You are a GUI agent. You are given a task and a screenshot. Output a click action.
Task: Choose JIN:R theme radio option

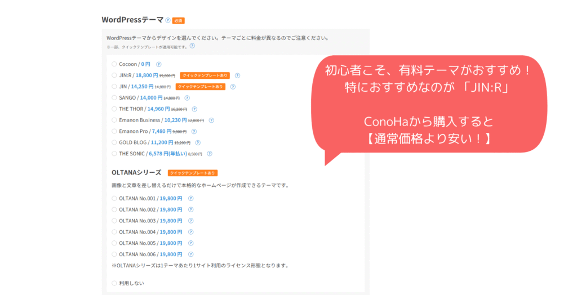coord(114,75)
